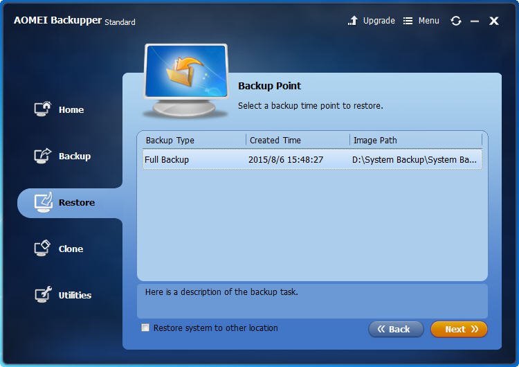Open the Menu text label
This screenshot has width=519, height=367.
[x=428, y=21]
